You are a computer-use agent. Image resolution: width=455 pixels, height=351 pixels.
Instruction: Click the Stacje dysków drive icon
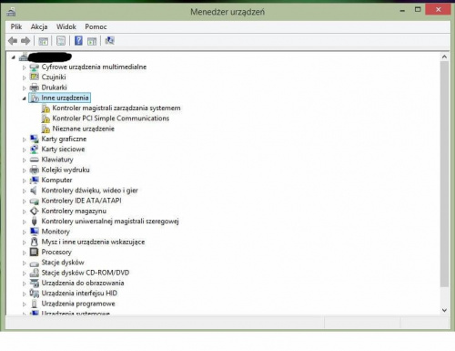pos(35,263)
